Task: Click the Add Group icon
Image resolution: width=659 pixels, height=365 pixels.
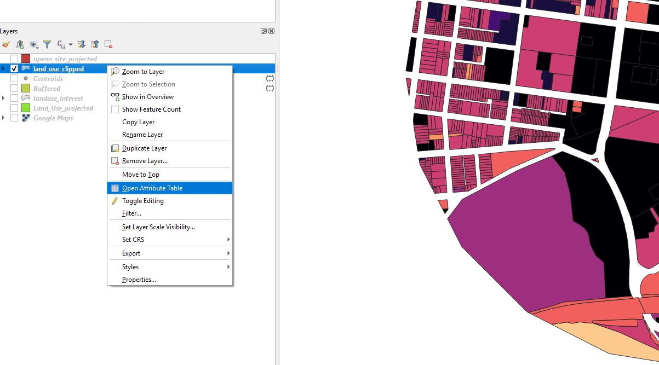Action: [20, 44]
